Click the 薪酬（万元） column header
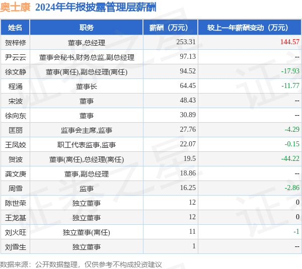This screenshot has height=269, width=302. pos(171,27)
